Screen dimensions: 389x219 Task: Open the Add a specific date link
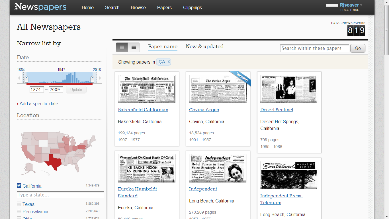point(38,104)
